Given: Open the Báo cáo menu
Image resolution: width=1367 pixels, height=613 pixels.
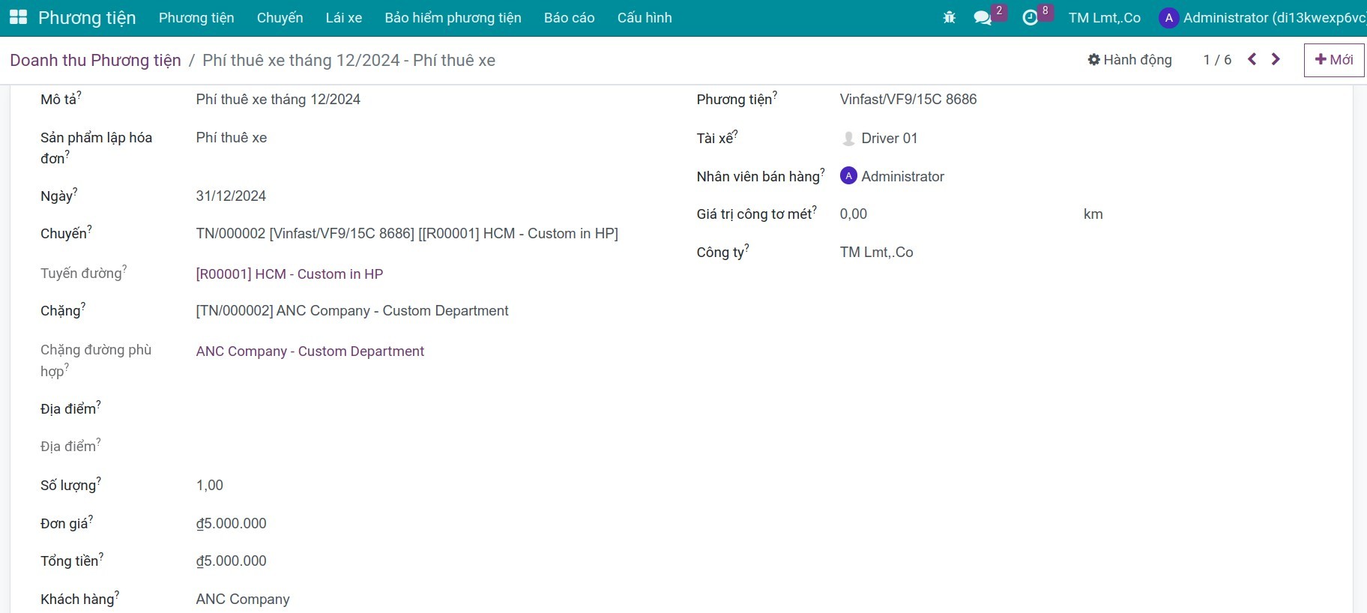Looking at the screenshot, I should point(570,18).
